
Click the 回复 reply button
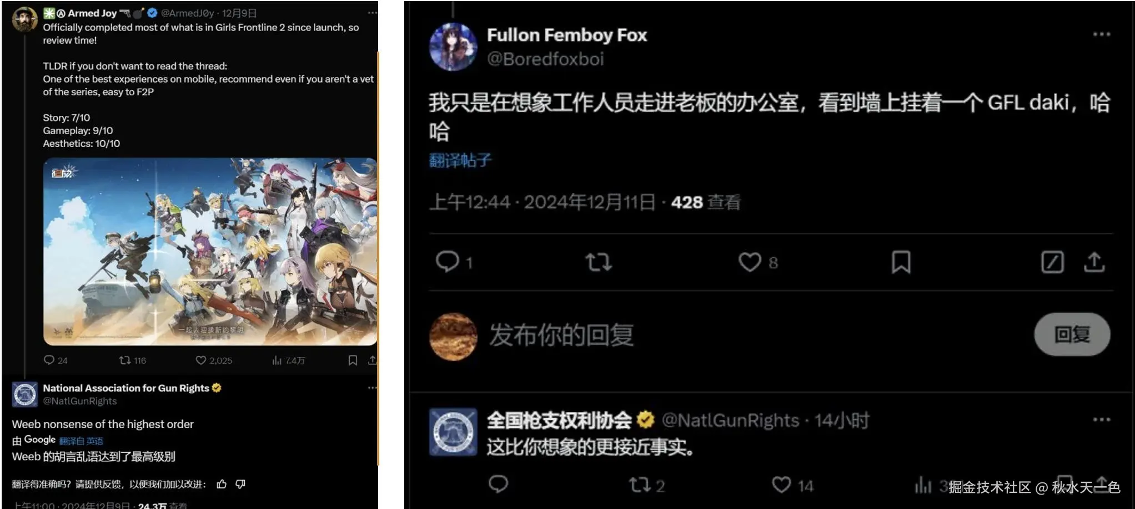click(x=1072, y=334)
